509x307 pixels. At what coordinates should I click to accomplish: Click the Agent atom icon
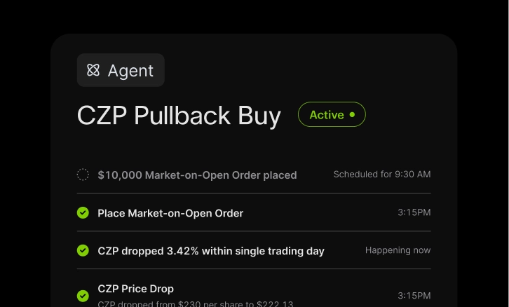click(x=93, y=70)
